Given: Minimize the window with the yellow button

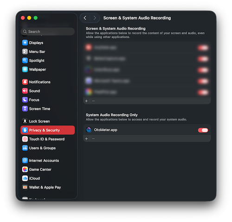Looking at the screenshot, I should (29, 18).
